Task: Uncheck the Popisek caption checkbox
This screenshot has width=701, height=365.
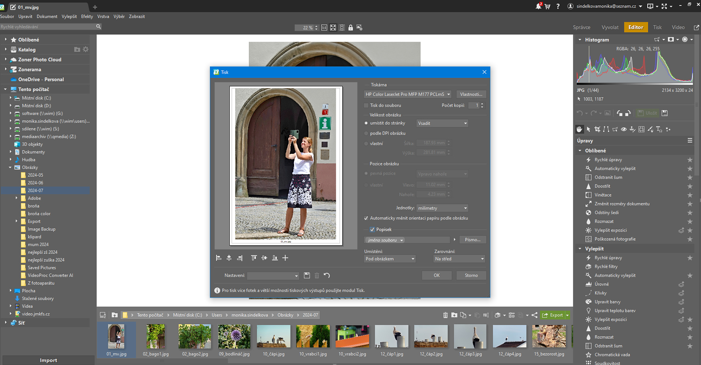Action: click(372, 230)
